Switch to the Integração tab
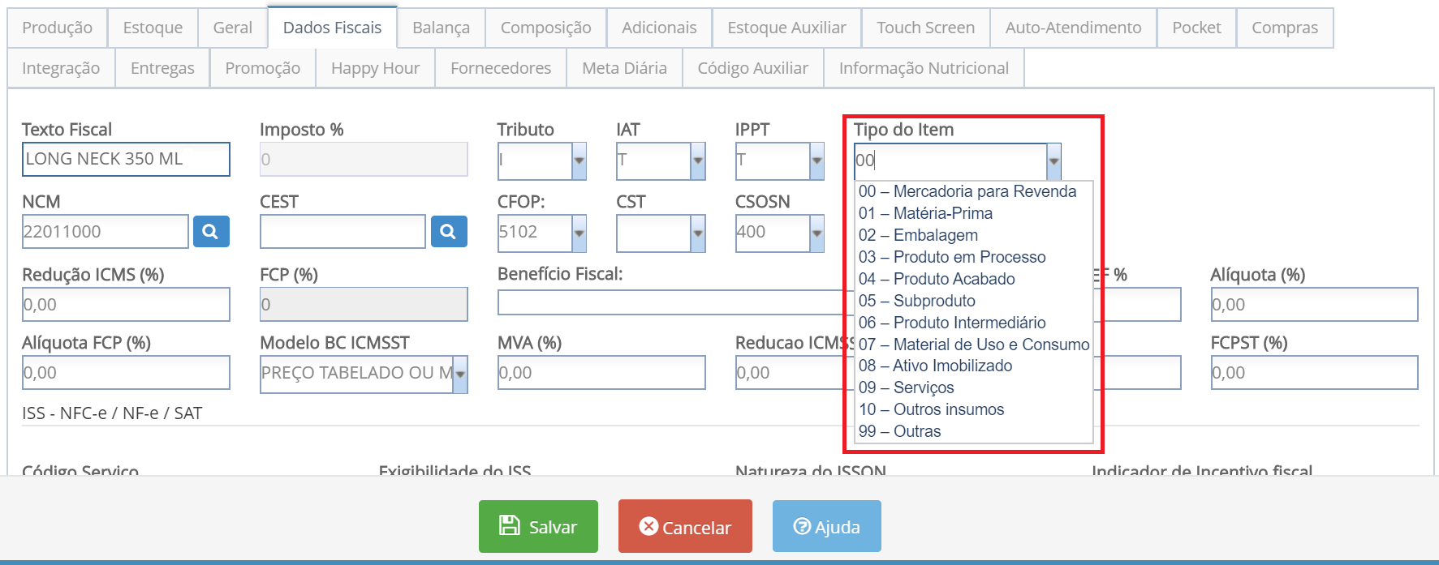Viewport: 1439px width, 565px height. tap(61, 68)
